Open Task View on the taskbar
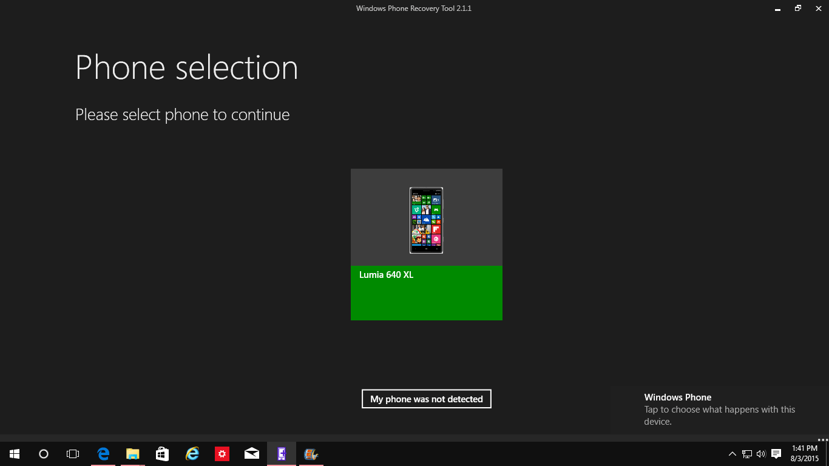The image size is (829, 466). [72, 453]
